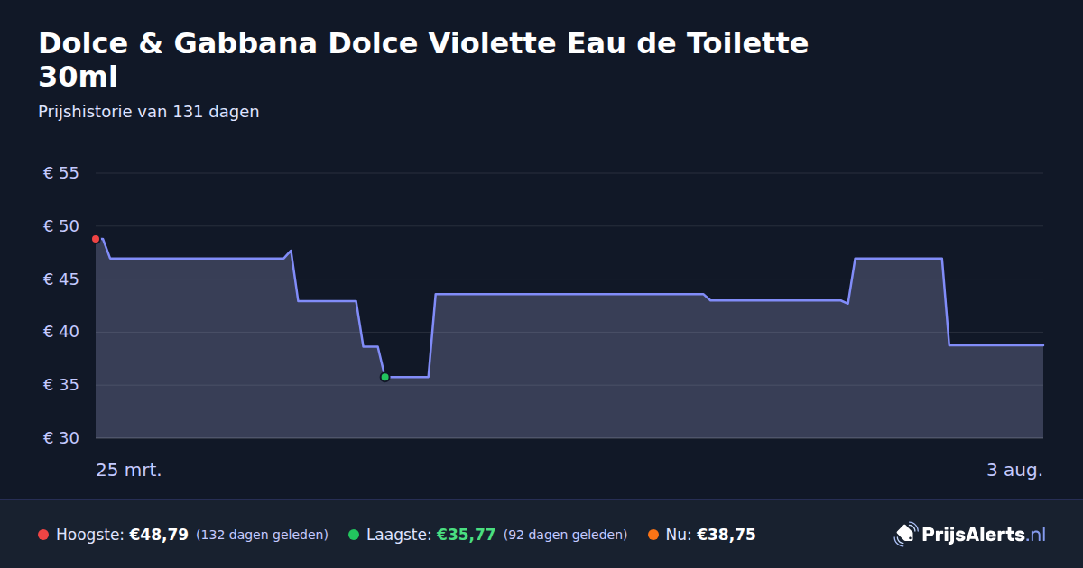The image size is (1083, 568).
Task: Click the € 40 axis label
Action: coord(61,332)
